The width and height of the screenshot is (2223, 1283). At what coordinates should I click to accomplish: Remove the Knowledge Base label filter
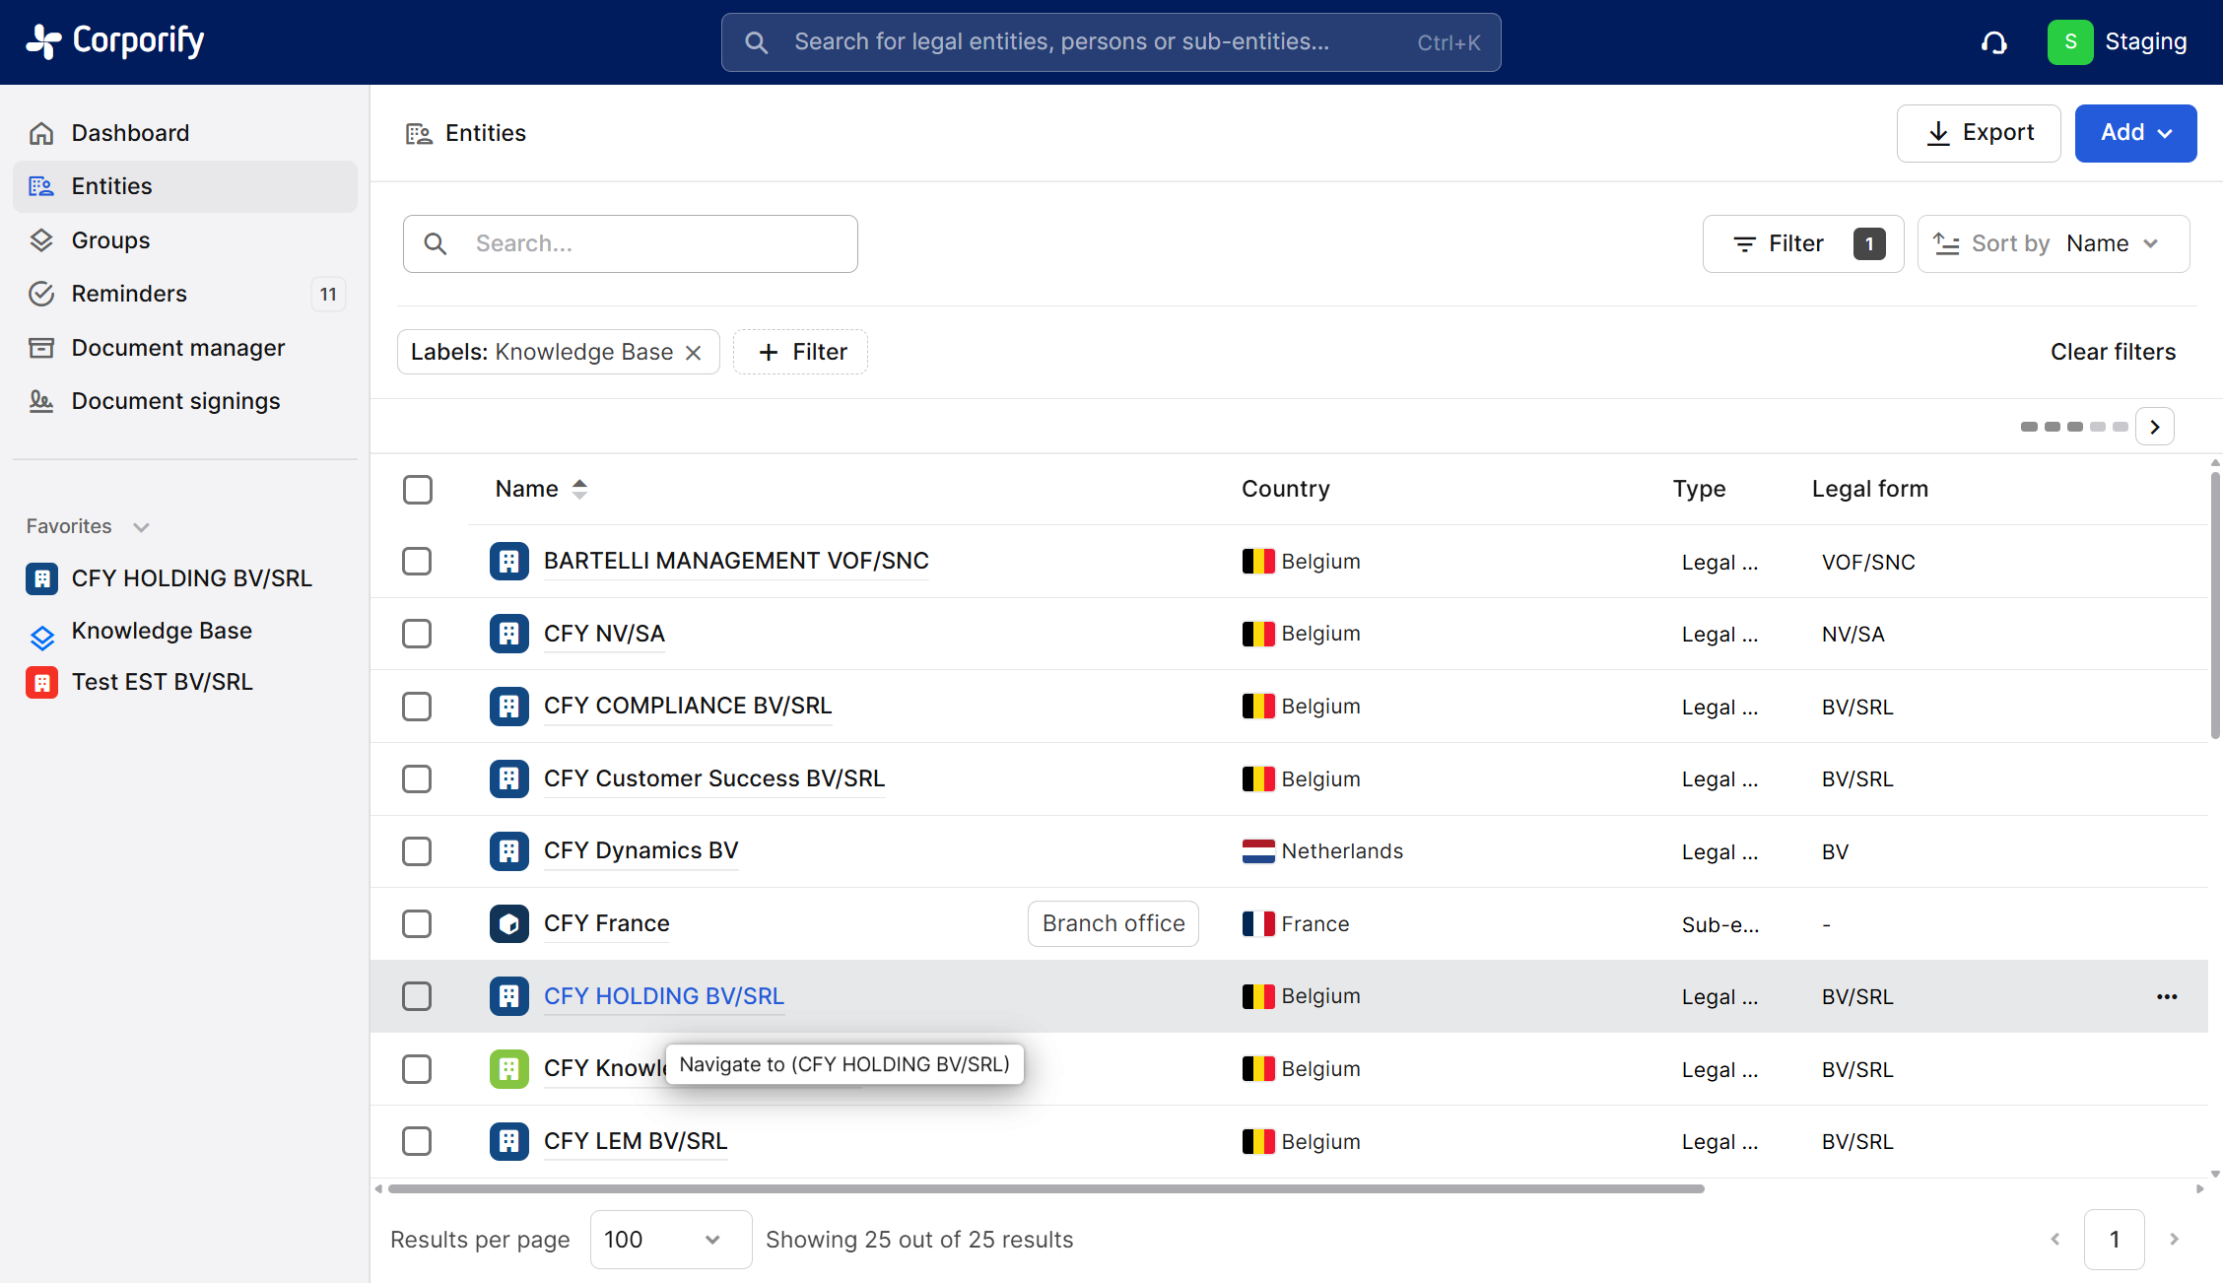tap(694, 353)
